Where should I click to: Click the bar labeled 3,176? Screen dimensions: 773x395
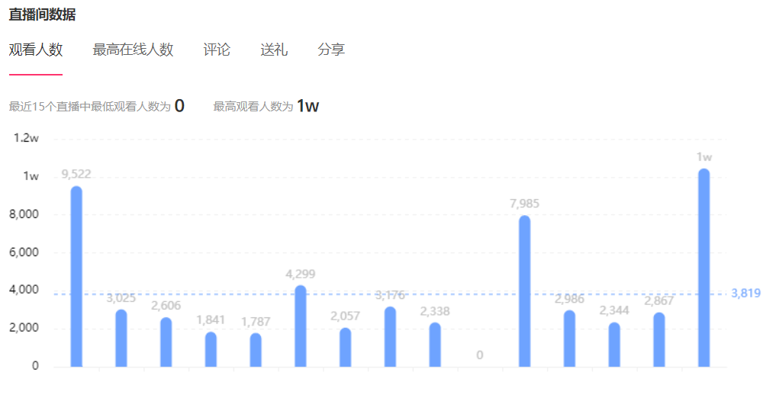click(x=391, y=337)
